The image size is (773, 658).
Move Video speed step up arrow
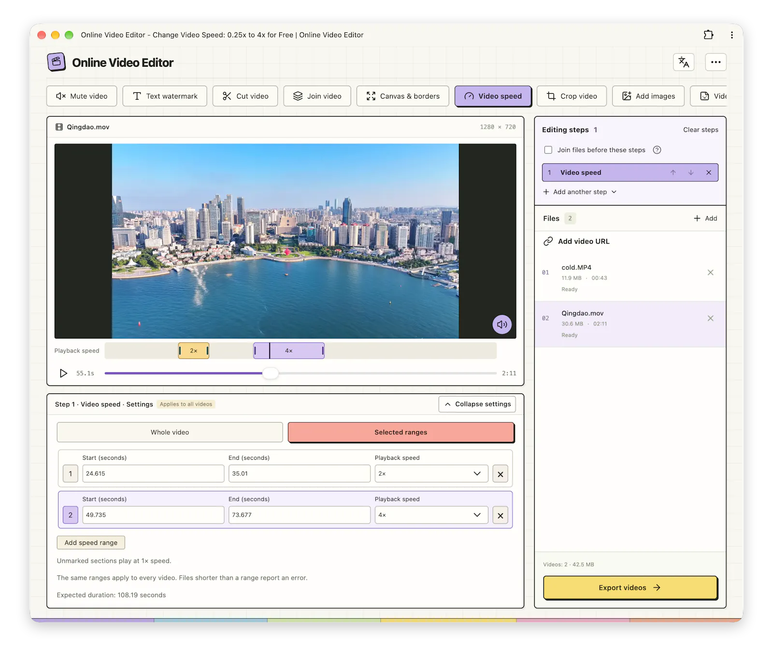[673, 173]
